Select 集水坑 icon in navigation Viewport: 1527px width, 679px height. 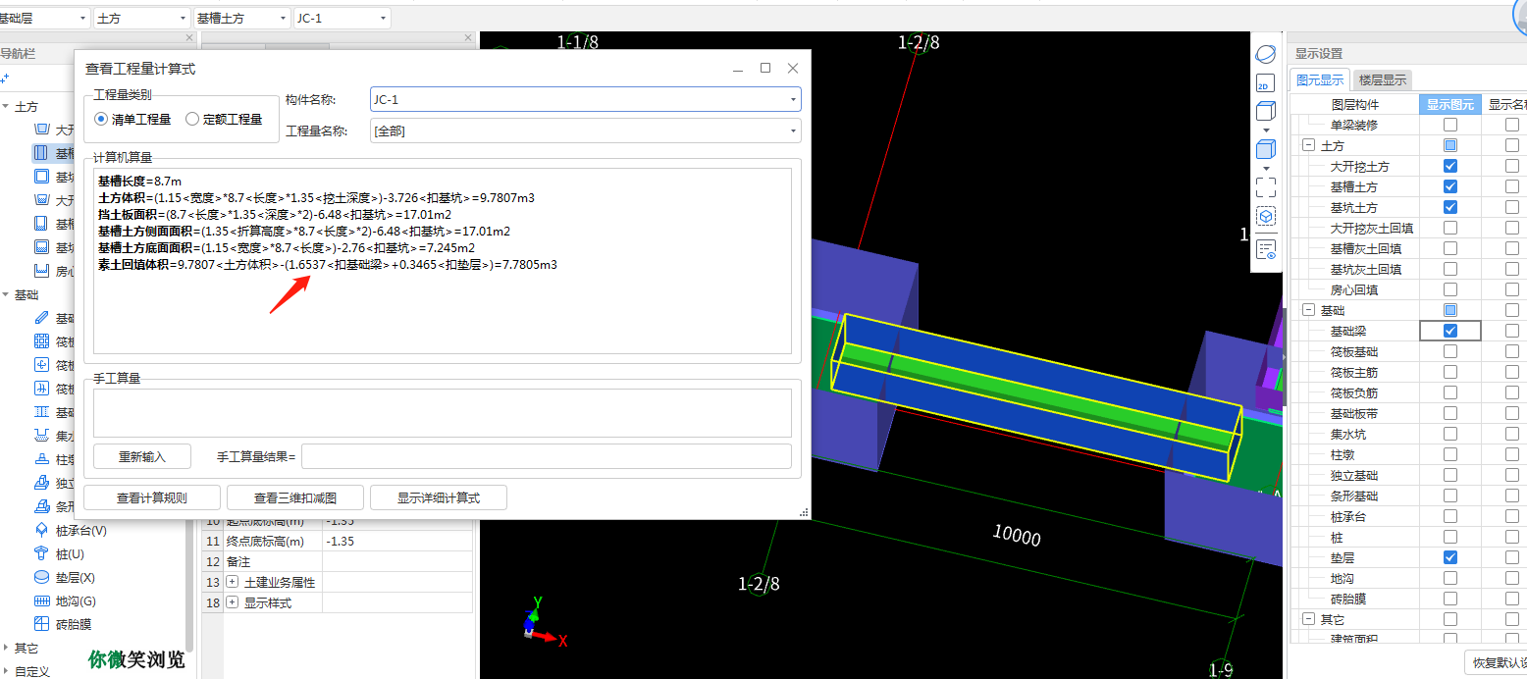[x=41, y=436]
